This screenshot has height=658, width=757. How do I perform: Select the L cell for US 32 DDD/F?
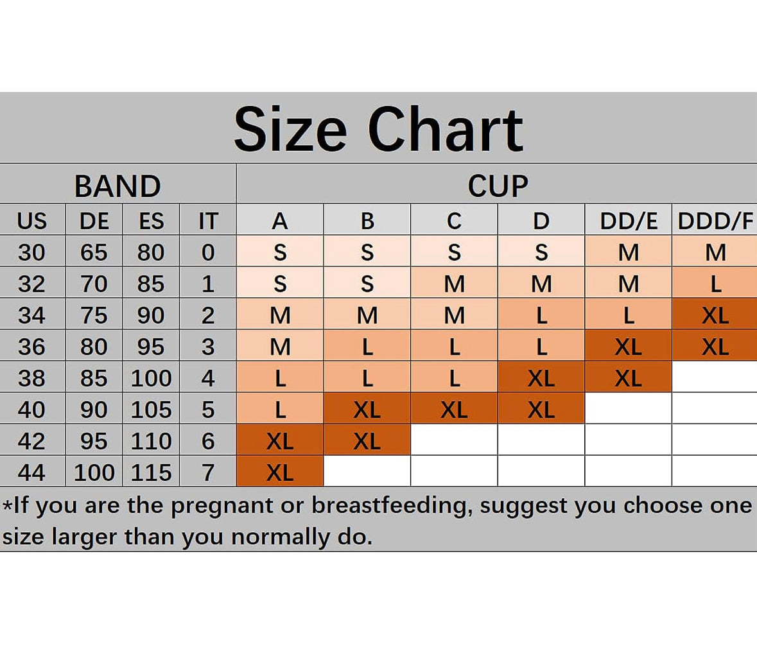pyautogui.click(x=715, y=284)
